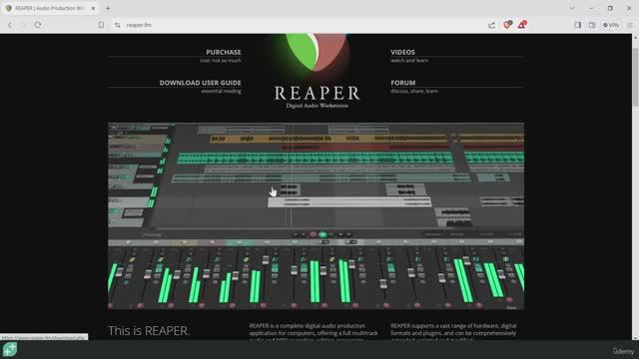Click the 'Digital Audio Workstation' subtitle
This screenshot has height=359, width=639.
coord(317,106)
